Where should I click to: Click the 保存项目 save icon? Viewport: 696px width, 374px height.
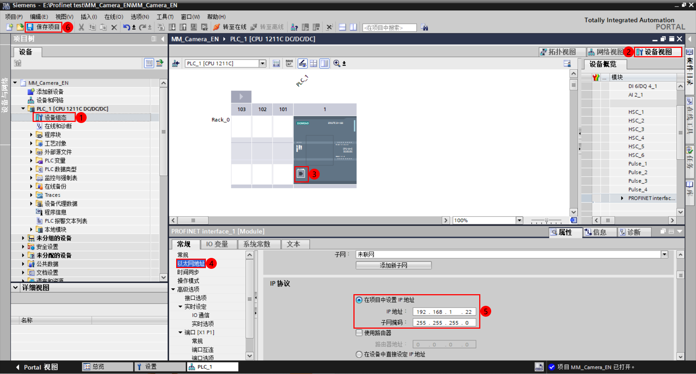[x=30, y=27]
